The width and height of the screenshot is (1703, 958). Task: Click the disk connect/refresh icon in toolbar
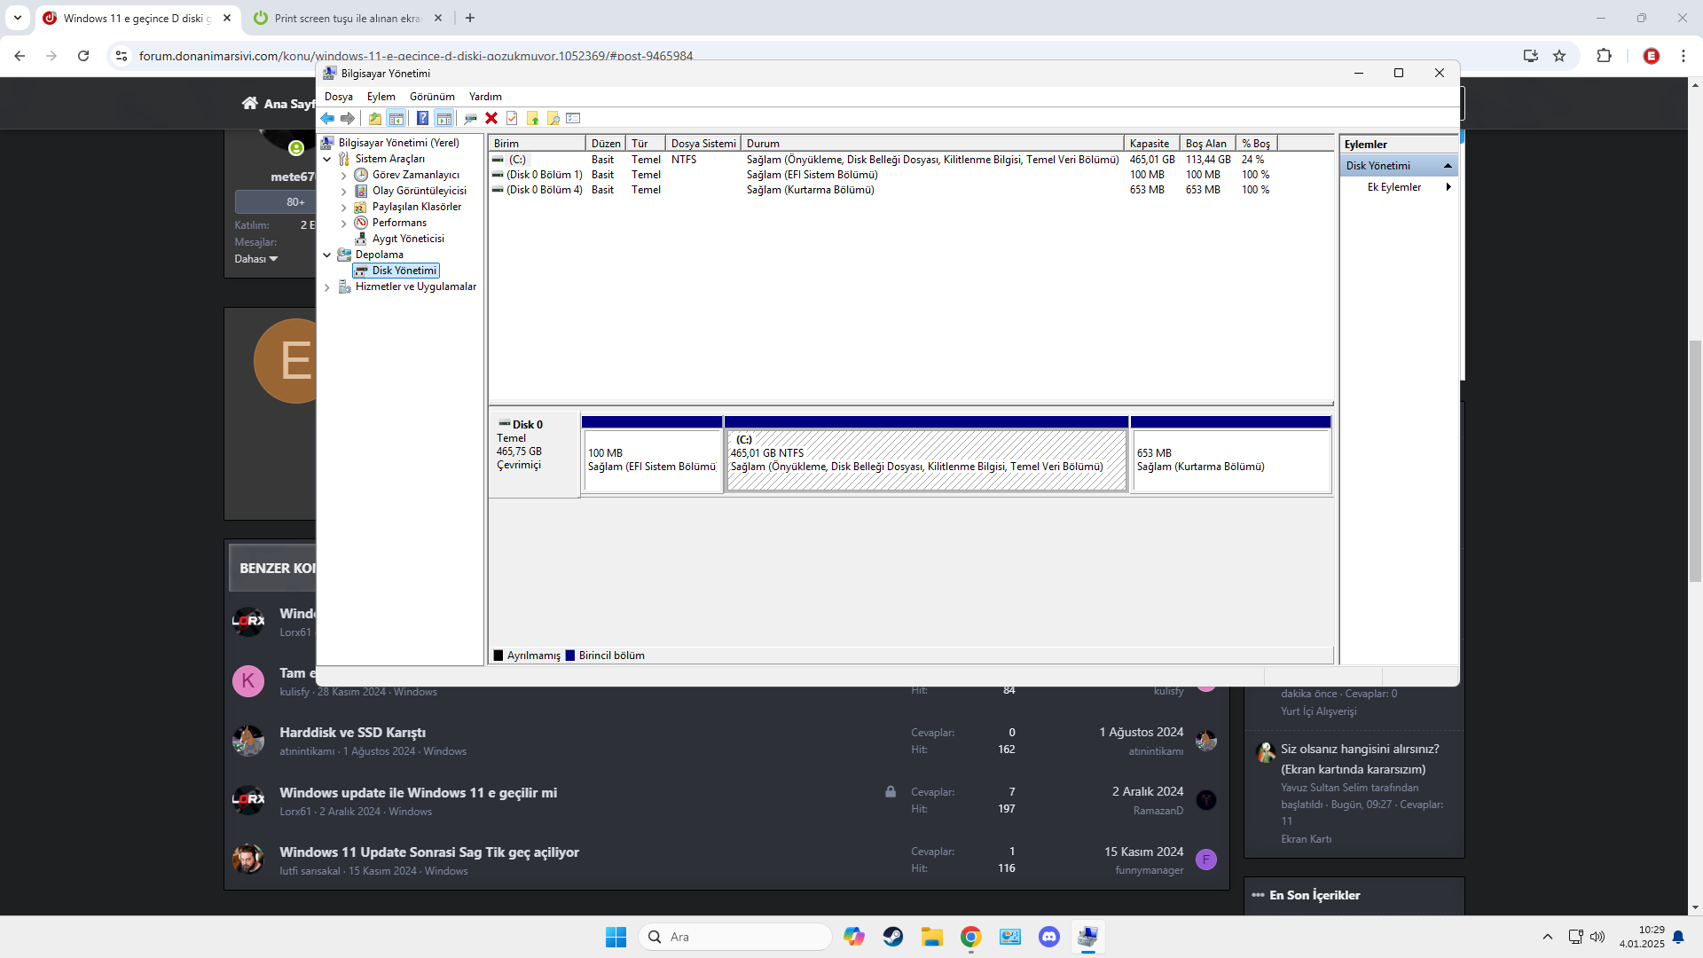471,118
